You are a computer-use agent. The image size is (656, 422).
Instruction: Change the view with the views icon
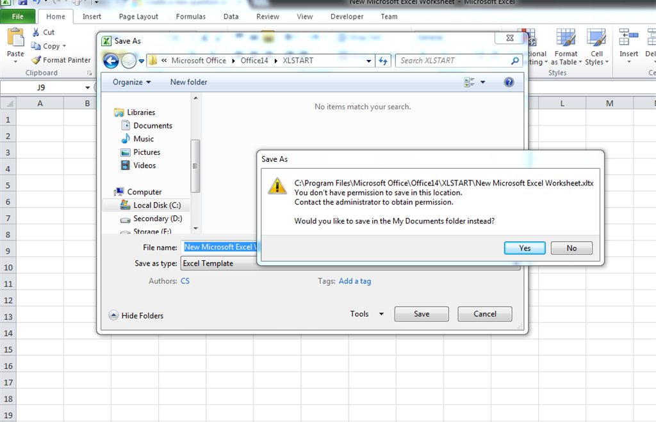click(x=469, y=82)
